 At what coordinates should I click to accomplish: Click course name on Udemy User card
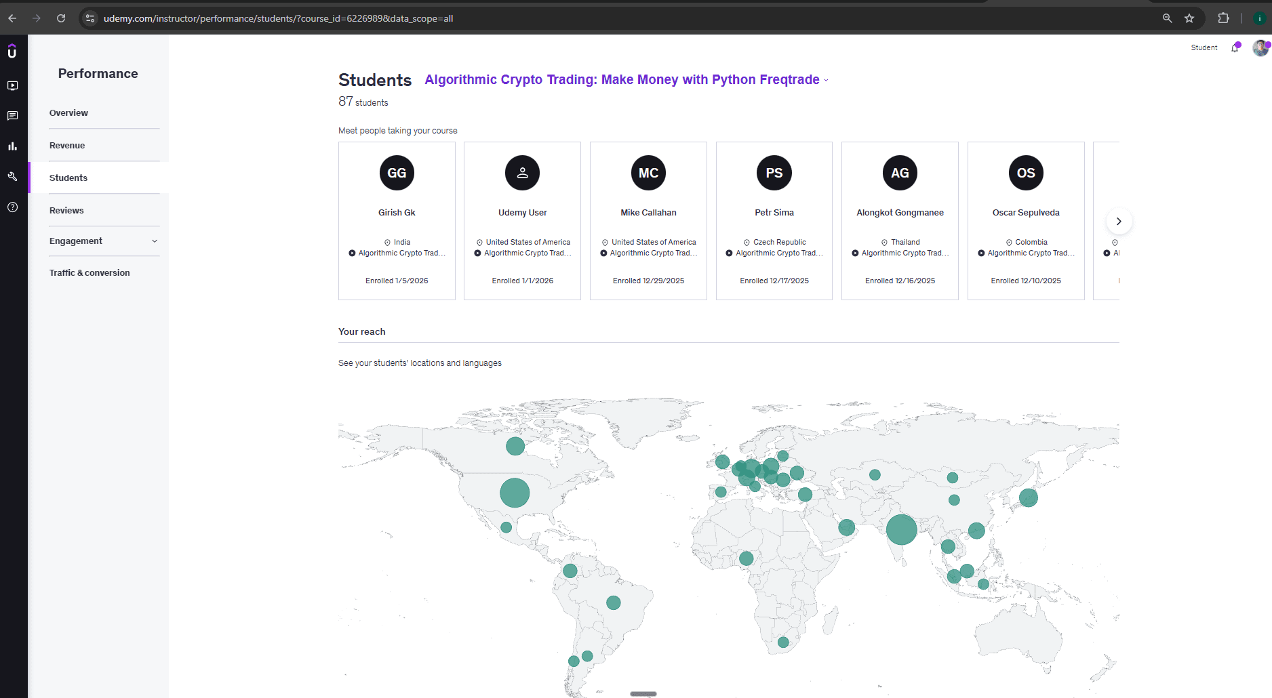(528, 253)
